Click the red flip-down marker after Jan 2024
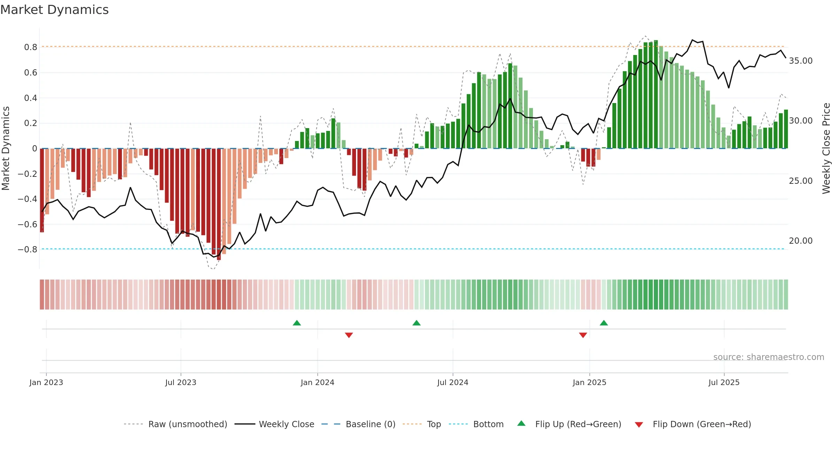This screenshot has width=836, height=470. pyautogui.click(x=349, y=335)
